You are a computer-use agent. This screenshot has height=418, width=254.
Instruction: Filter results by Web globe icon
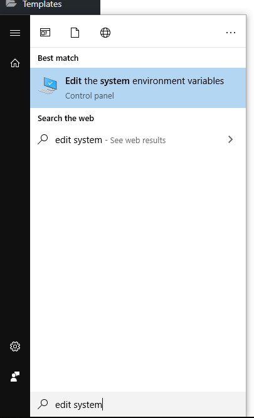[x=105, y=33]
